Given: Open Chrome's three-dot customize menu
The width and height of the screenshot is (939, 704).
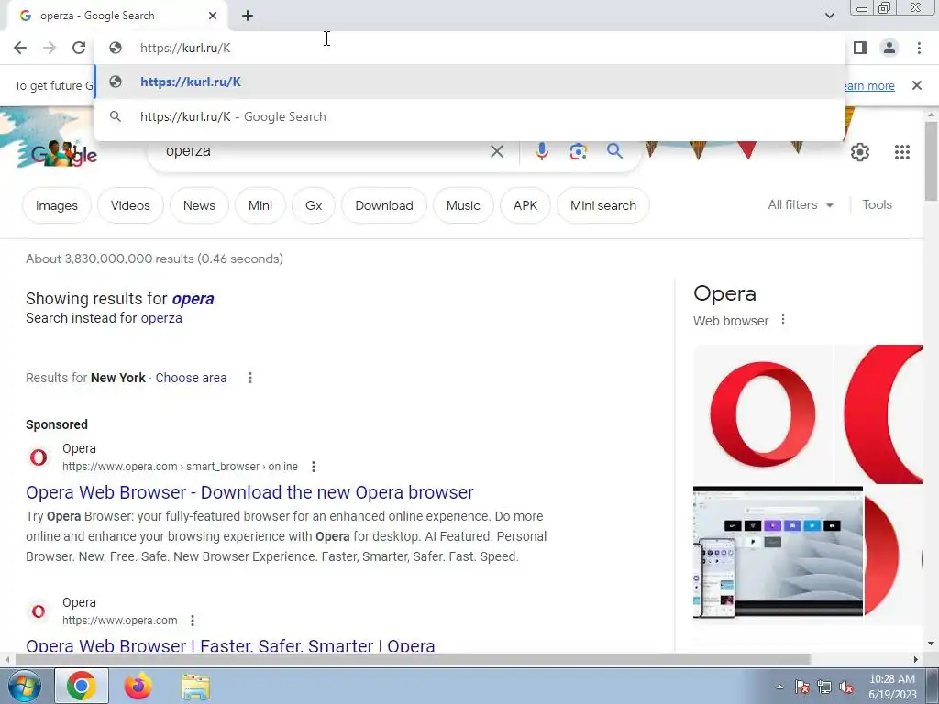Looking at the screenshot, I should [919, 48].
